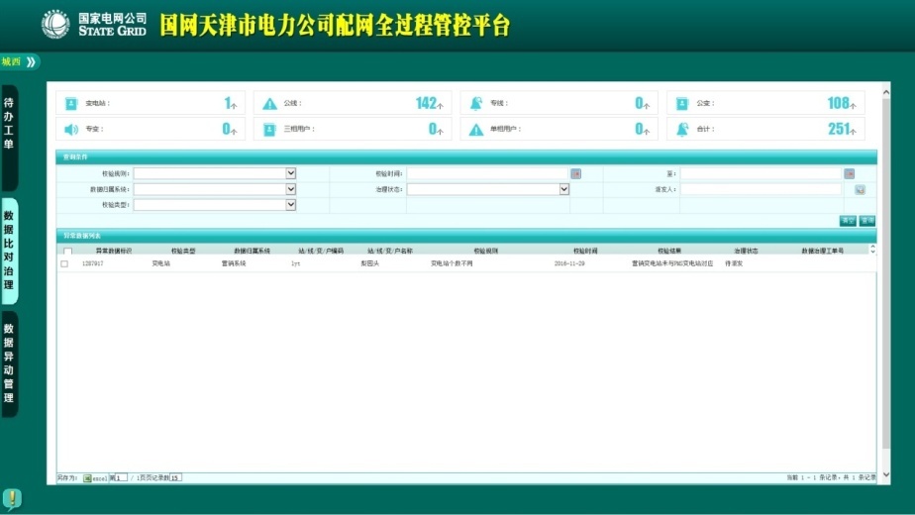Click the 专变 speaker icon
915x515 pixels.
click(71, 129)
